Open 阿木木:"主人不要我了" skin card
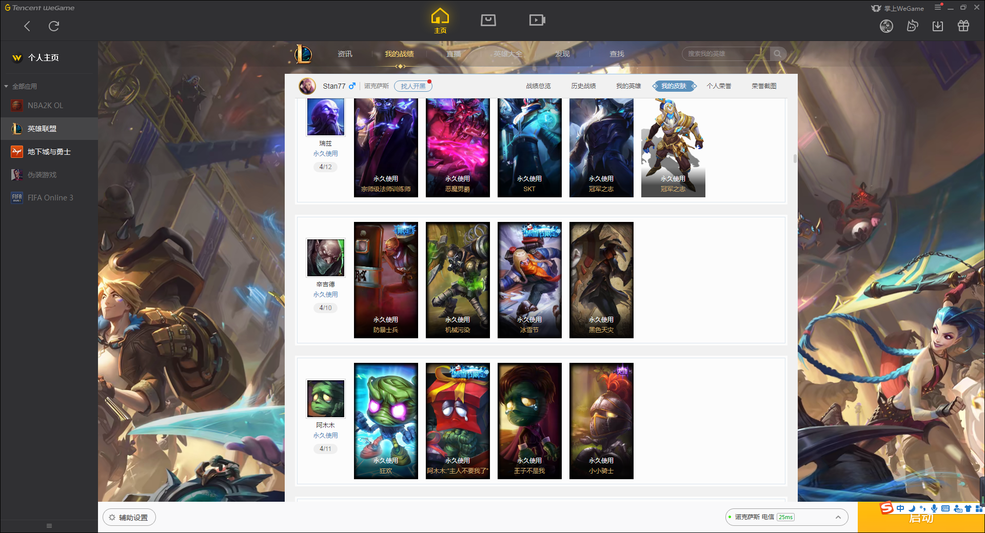 pyautogui.click(x=458, y=421)
